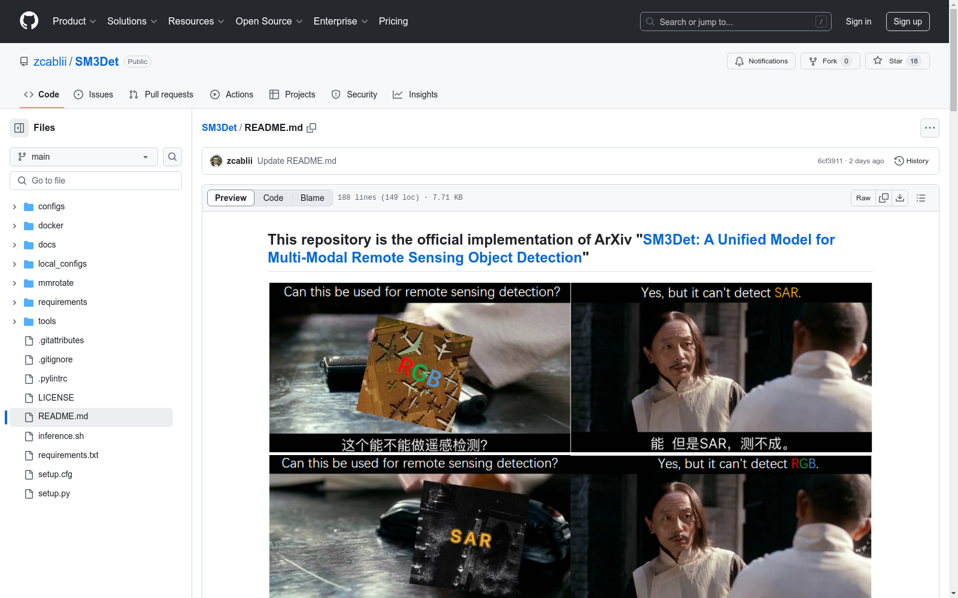
Task: Open the Notifications bell
Action: coord(760,60)
